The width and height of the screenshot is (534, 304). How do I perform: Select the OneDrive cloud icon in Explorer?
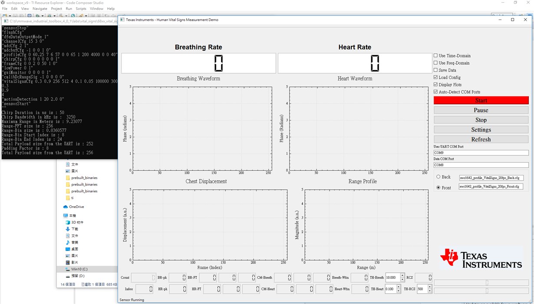[x=66, y=207]
